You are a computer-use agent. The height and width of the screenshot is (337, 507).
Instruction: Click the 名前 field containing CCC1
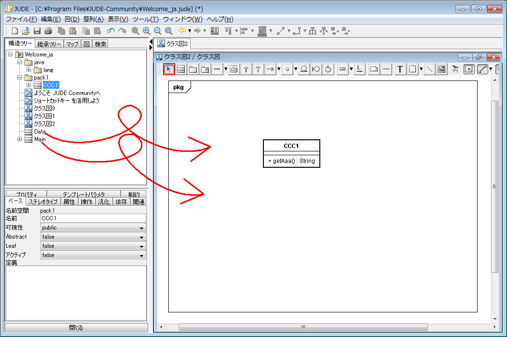(x=93, y=218)
